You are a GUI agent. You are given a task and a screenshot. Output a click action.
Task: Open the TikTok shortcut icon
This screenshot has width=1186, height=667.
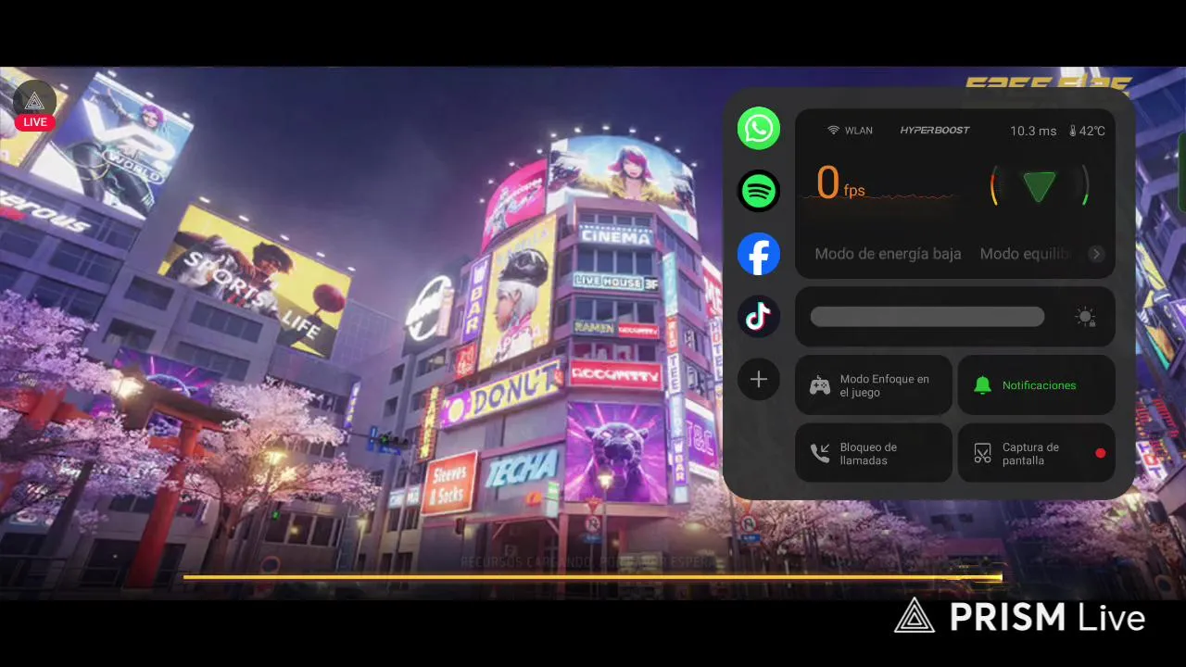(759, 317)
